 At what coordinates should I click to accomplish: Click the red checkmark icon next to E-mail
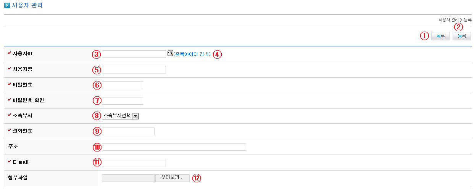click(x=10, y=161)
